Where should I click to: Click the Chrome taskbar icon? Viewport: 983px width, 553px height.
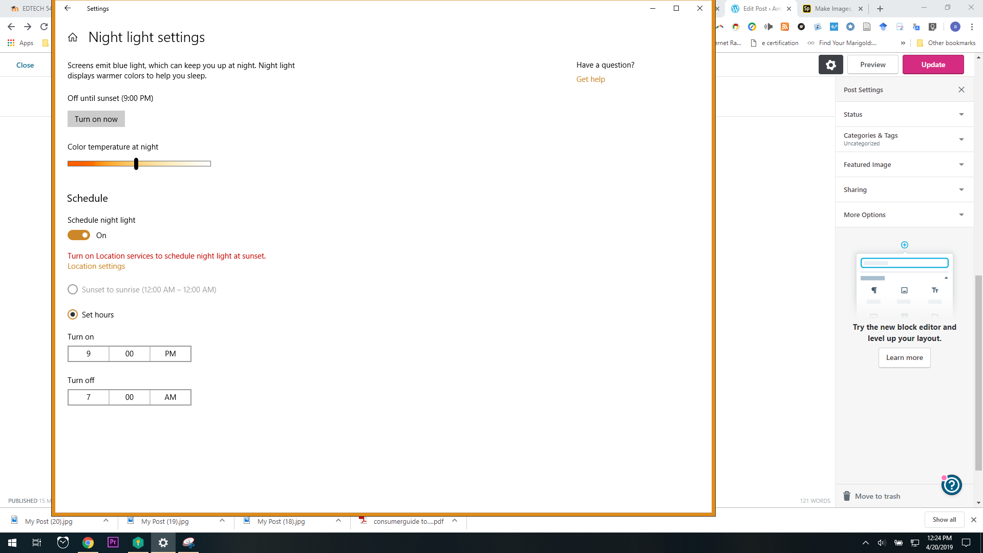[x=88, y=542]
